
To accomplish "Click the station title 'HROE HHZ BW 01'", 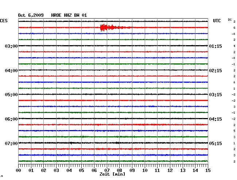I will point(69,15).
